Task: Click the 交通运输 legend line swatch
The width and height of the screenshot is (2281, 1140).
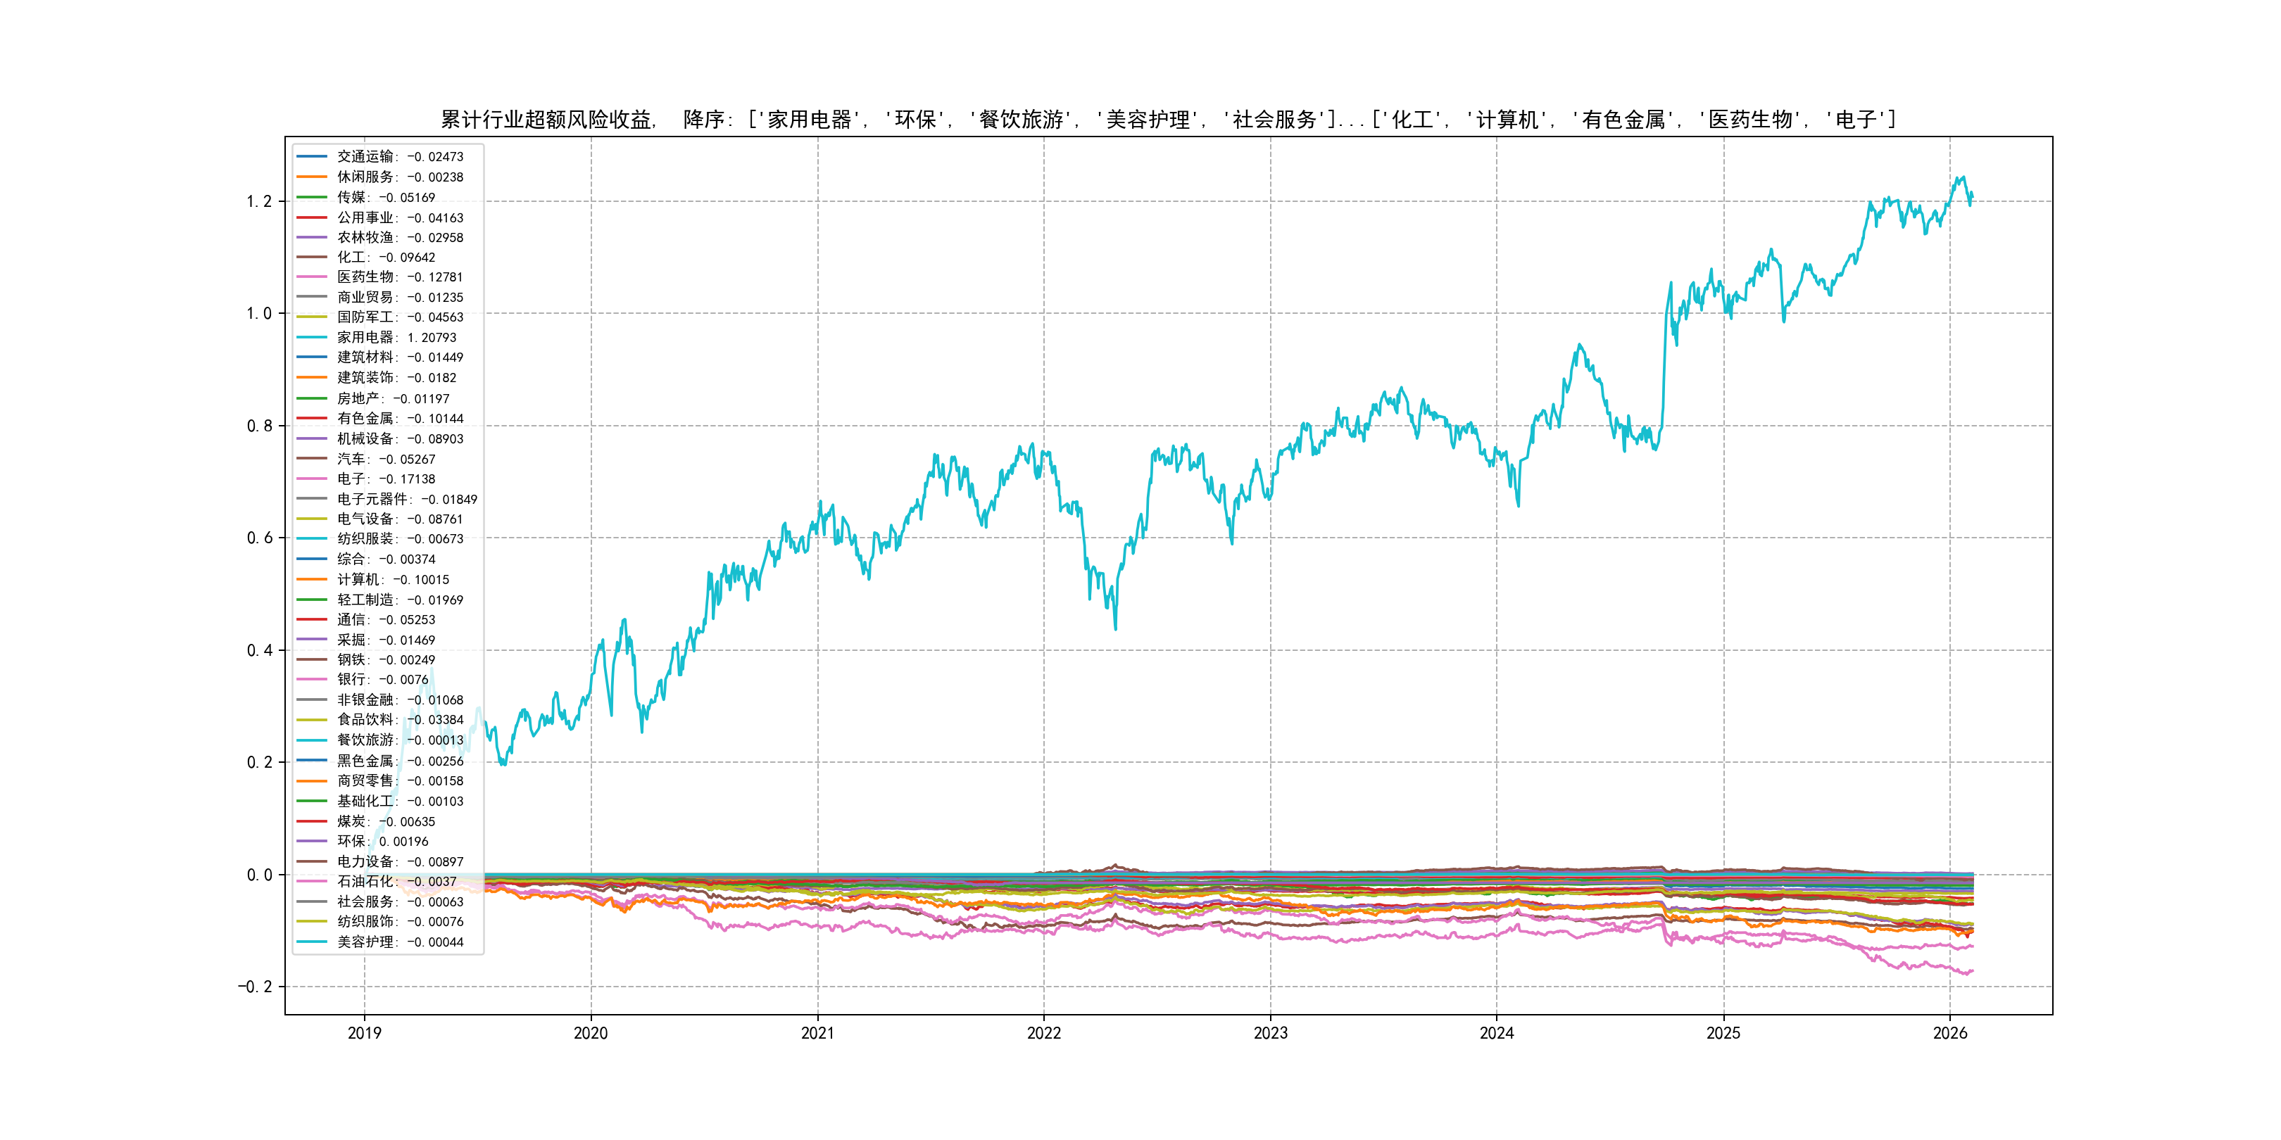Action: [312, 157]
